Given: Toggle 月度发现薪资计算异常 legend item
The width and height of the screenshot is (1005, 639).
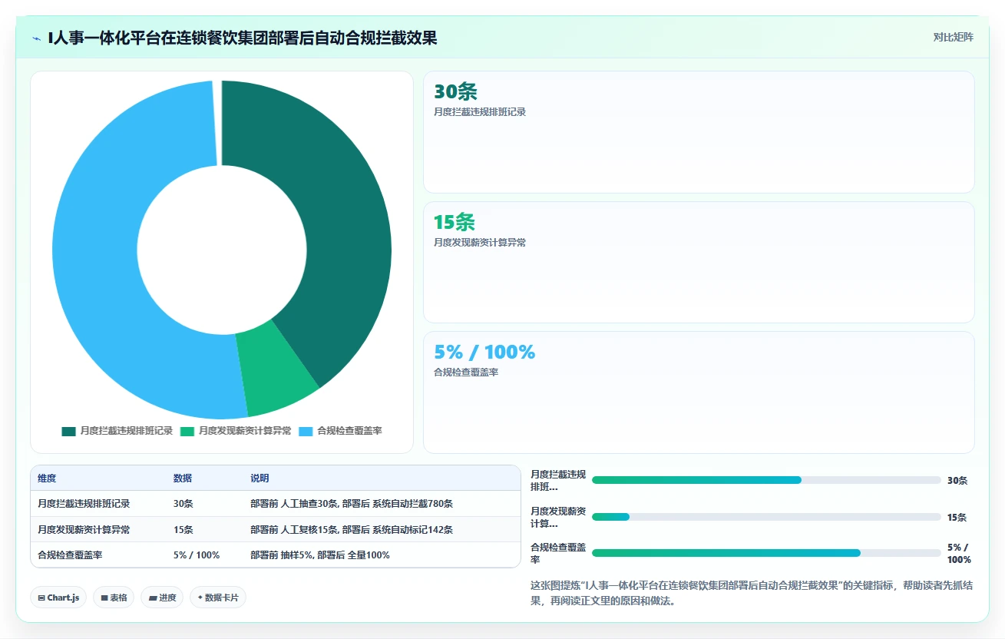Looking at the screenshot, I should click(x=236, y=431).
